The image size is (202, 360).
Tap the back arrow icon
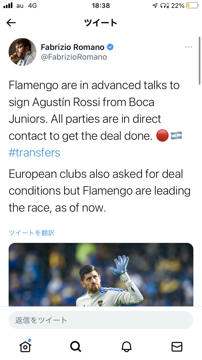[x=11, y=23]
